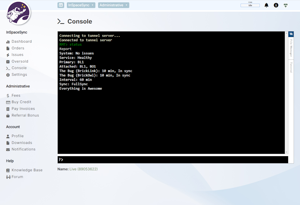This screenshot has width=300, height=205.
Task: Open the Tutorial side tab
Action: [x=291, y=67]
